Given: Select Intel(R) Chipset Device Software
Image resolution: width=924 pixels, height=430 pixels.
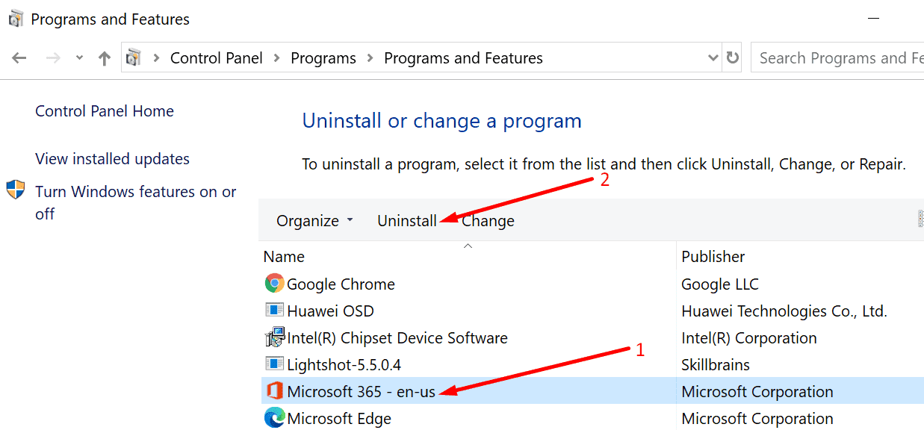Looking at the screenshot, I should click(x=397, y=338).
